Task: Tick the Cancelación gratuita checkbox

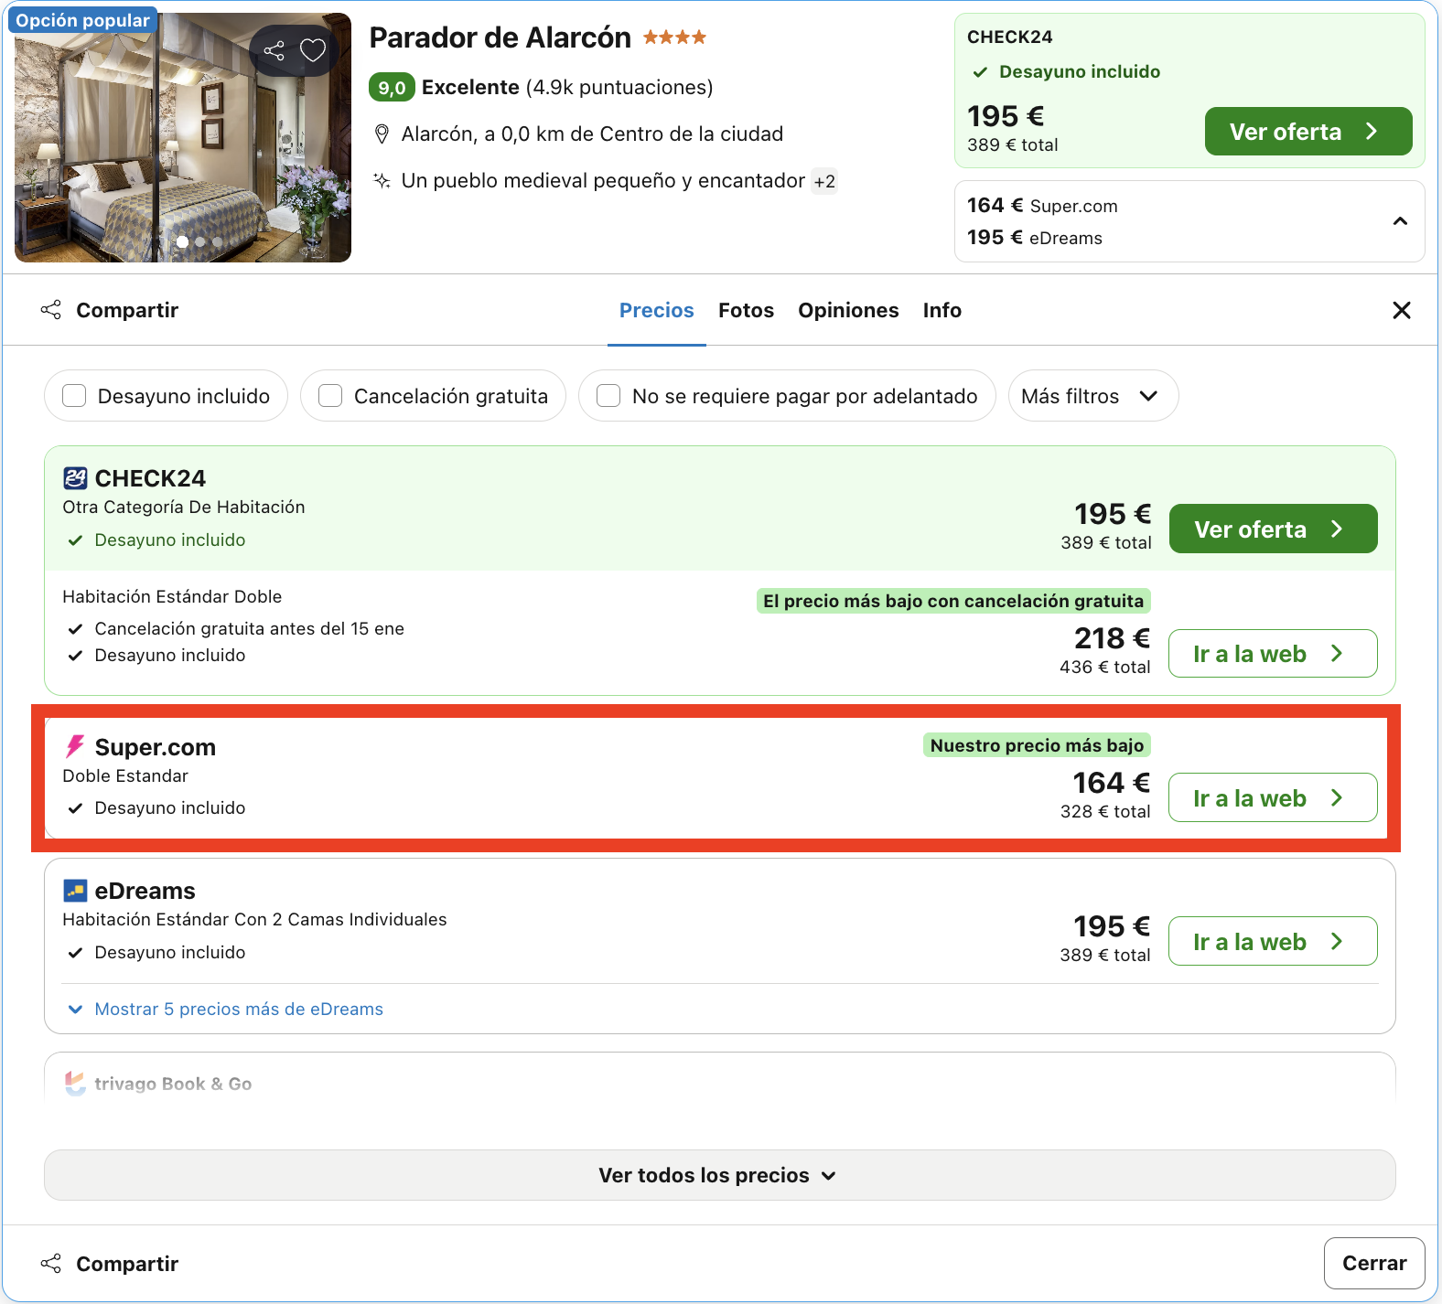Action: point(330,396)
